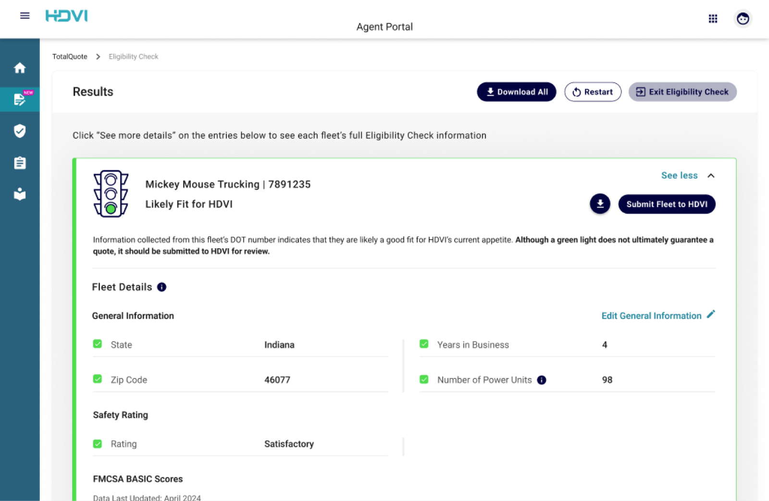The image size is (769, 501).
Task: Click the Rating green checkbox
Action: pyautogui.click(x=98, y=444)
